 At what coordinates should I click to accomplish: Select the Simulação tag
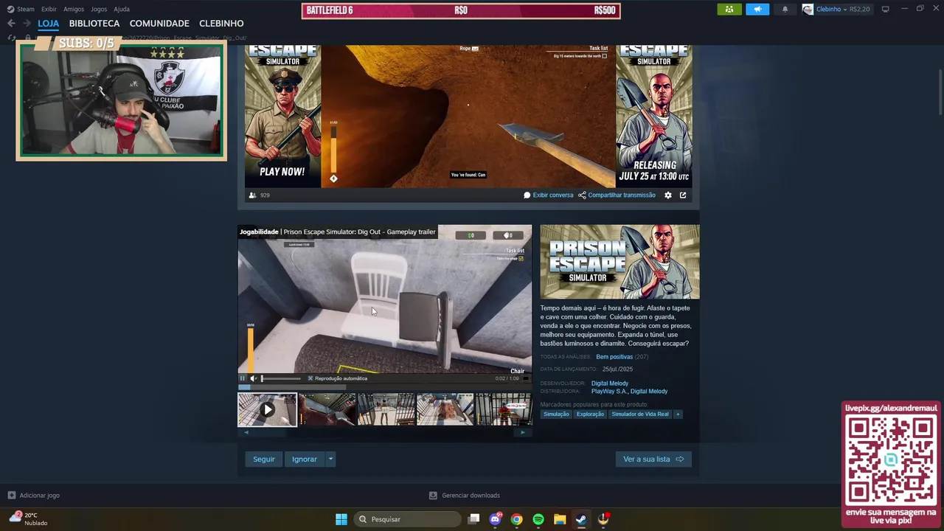556,414
